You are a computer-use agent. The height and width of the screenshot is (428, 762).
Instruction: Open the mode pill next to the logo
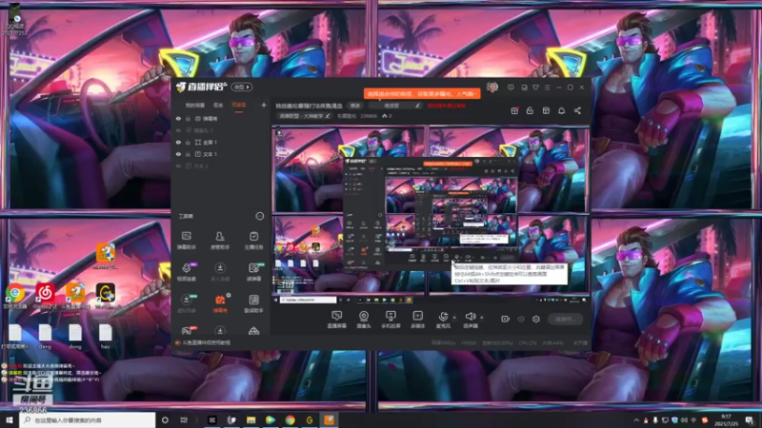(x=242, y=87)
